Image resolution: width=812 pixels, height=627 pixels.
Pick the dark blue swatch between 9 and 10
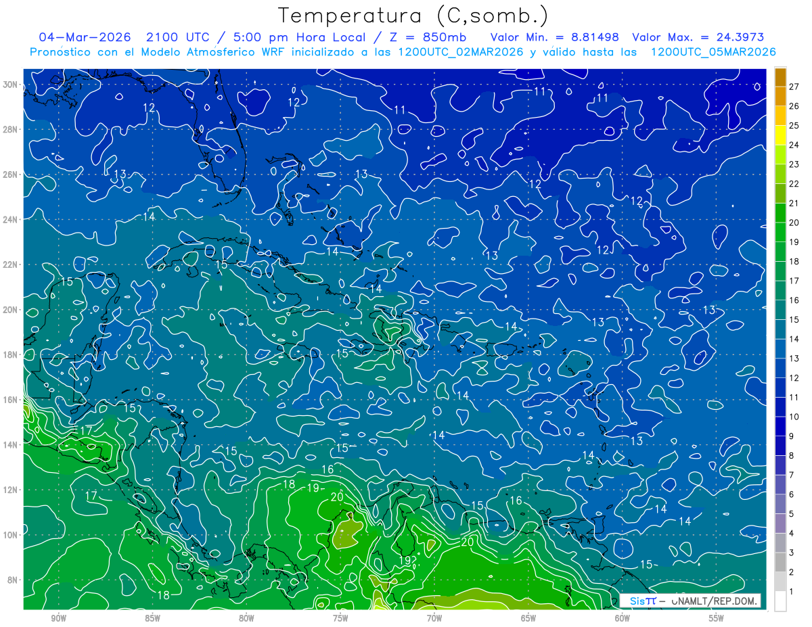(x=780, y=426)
